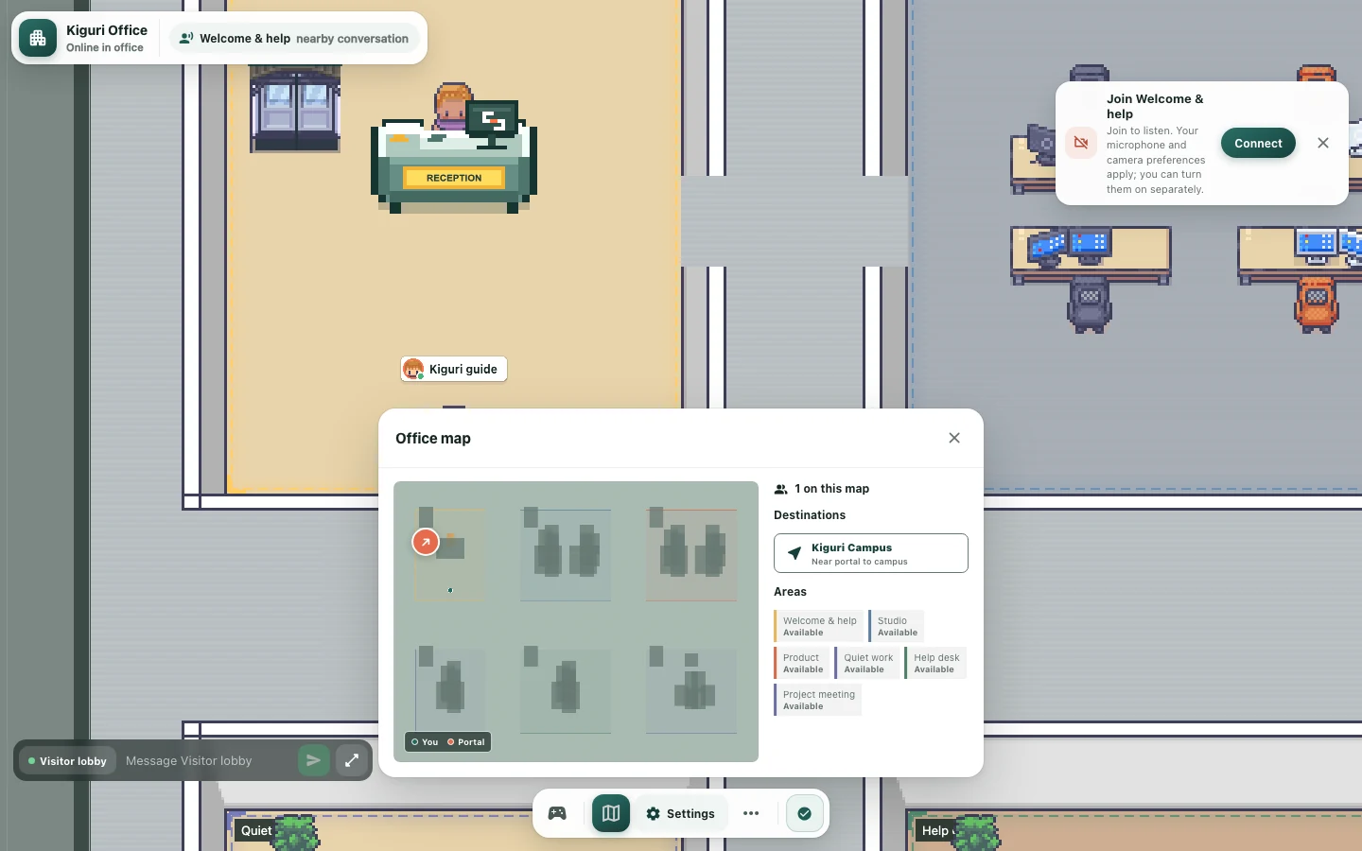Click the bottom-middle room on the minimap
Screen dimensions: 1362x851
(x=566, y=689)
